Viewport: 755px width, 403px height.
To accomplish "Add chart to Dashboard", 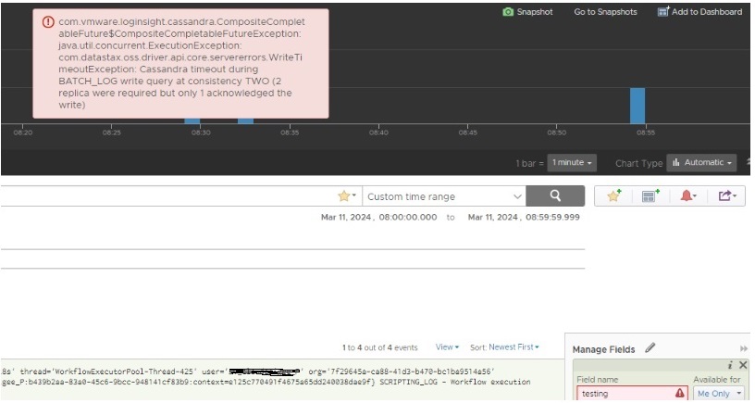I will (x=700, y=12).
